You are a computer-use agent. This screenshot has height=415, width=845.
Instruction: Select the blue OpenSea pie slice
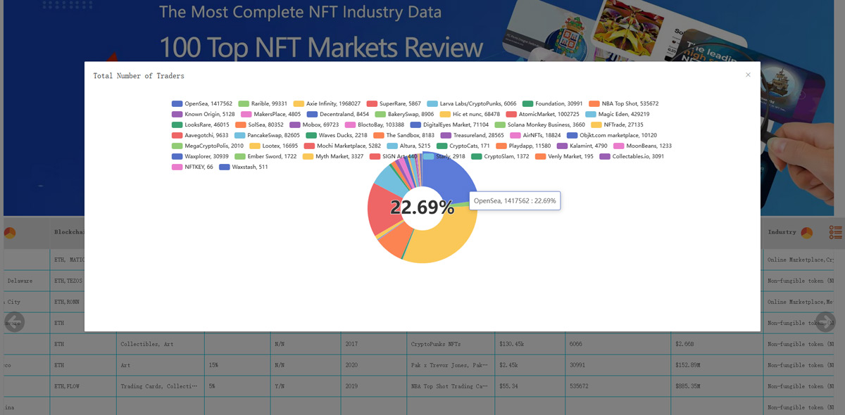pyautogui.click(x=448, y=180)
